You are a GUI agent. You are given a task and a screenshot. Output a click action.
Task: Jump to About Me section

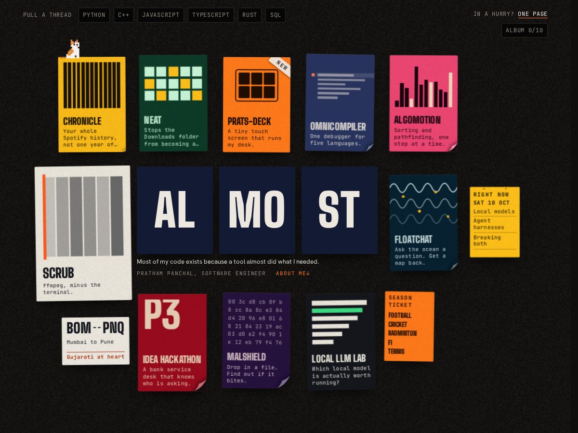293,273
